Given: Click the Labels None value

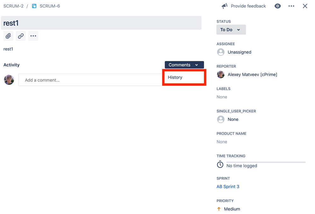Looking at the screenshot, I should pyautogui.click(x=222, y=97).
